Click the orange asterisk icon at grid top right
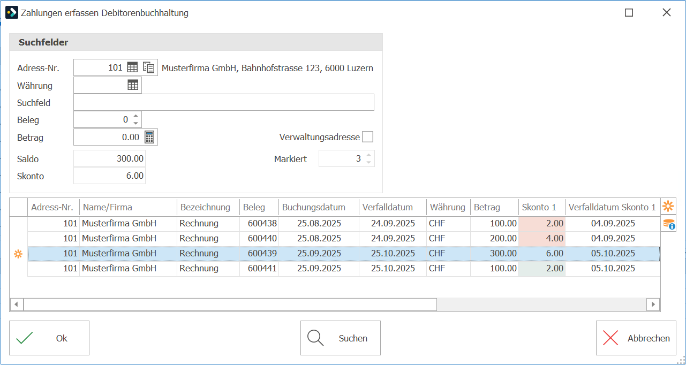The width and height of the screenshot is (686, 365). click(668, 206)
